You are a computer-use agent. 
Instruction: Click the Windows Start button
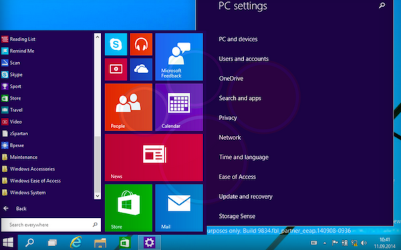[8, 242]
